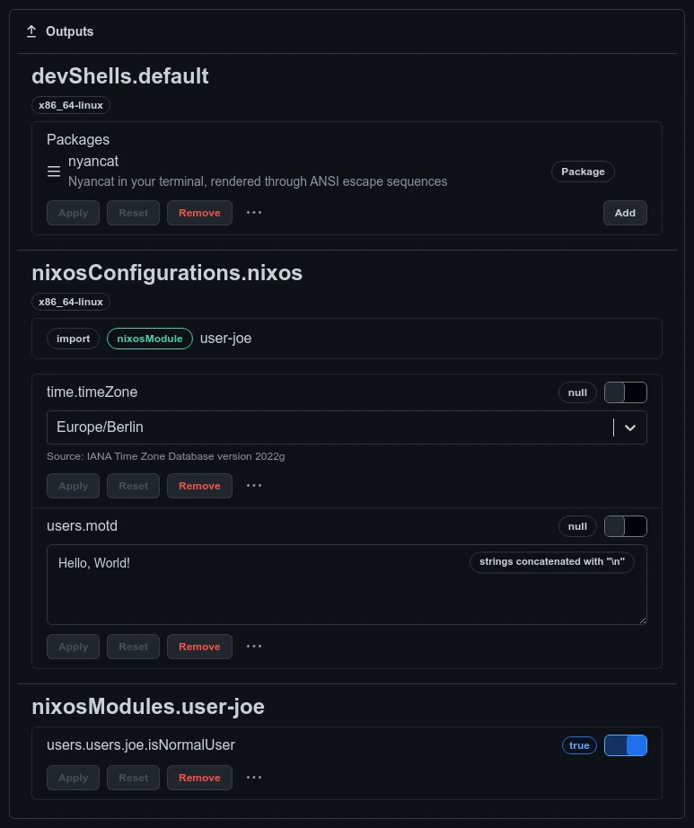
Task: Click the upload icon beside the Outputs header
Action: (x=32, y=31)
